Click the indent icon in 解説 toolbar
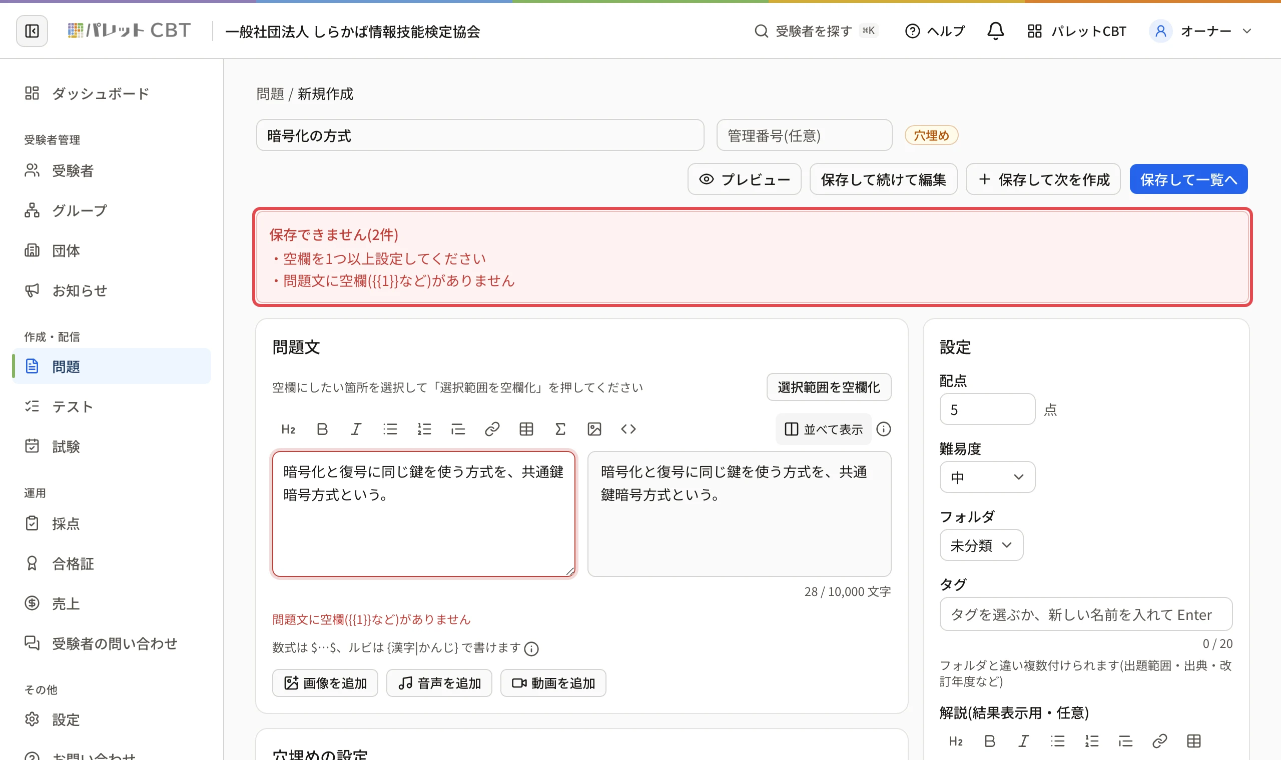Viewport: 1281px width, 760px height. coord(1125,741)
